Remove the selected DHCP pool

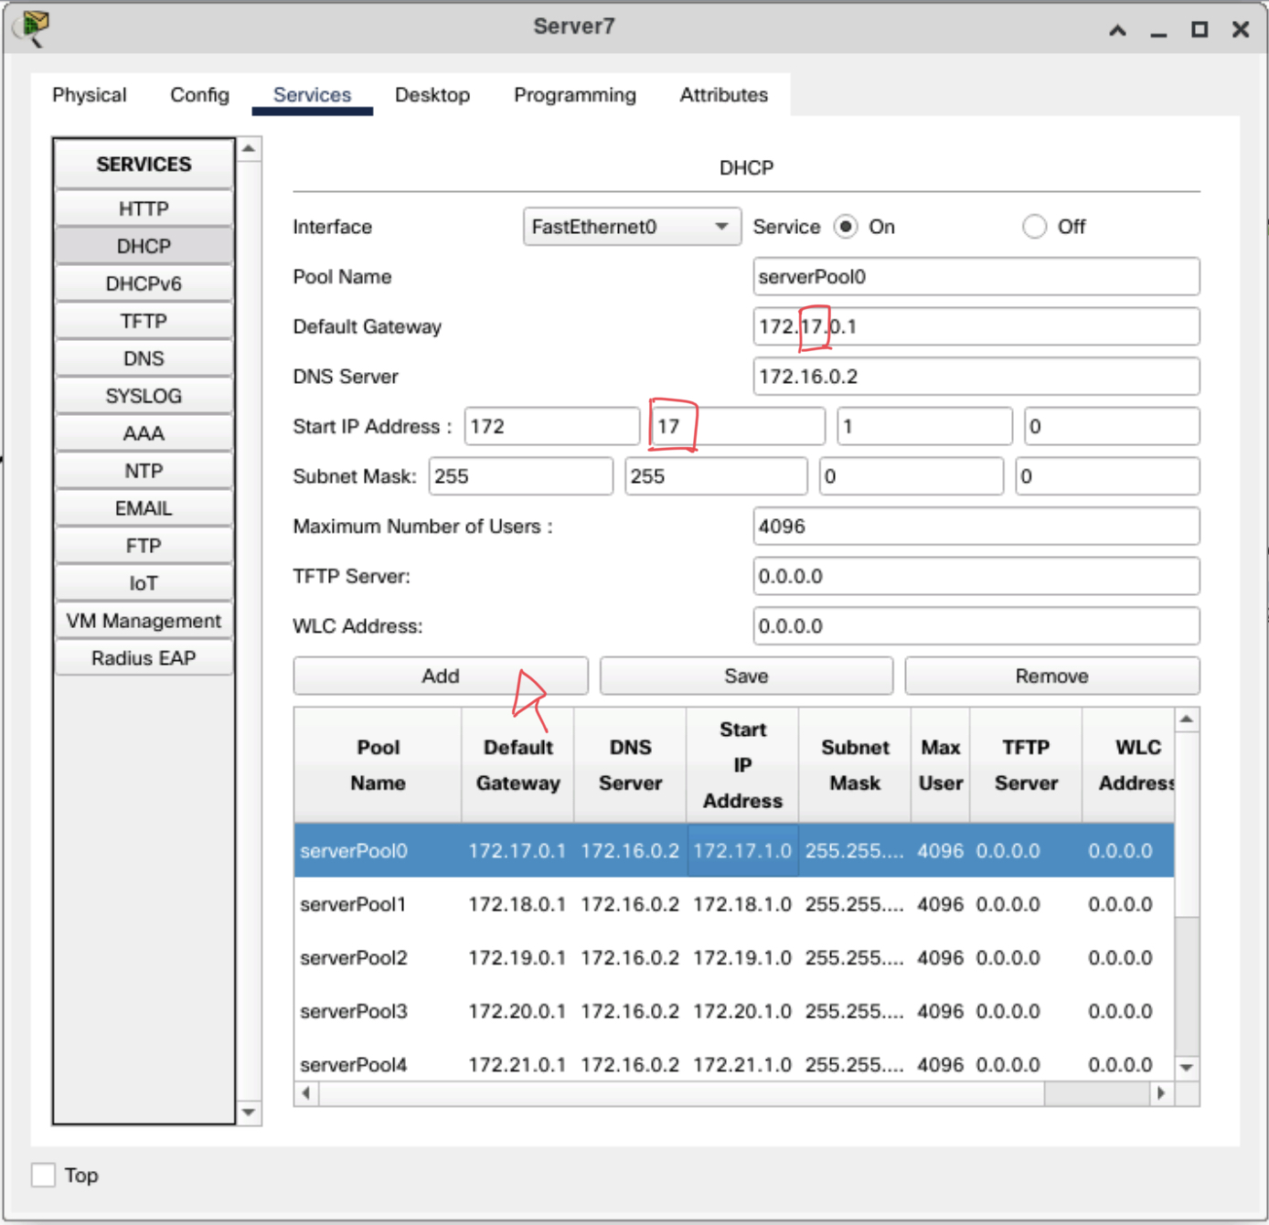pos(1051,676)
